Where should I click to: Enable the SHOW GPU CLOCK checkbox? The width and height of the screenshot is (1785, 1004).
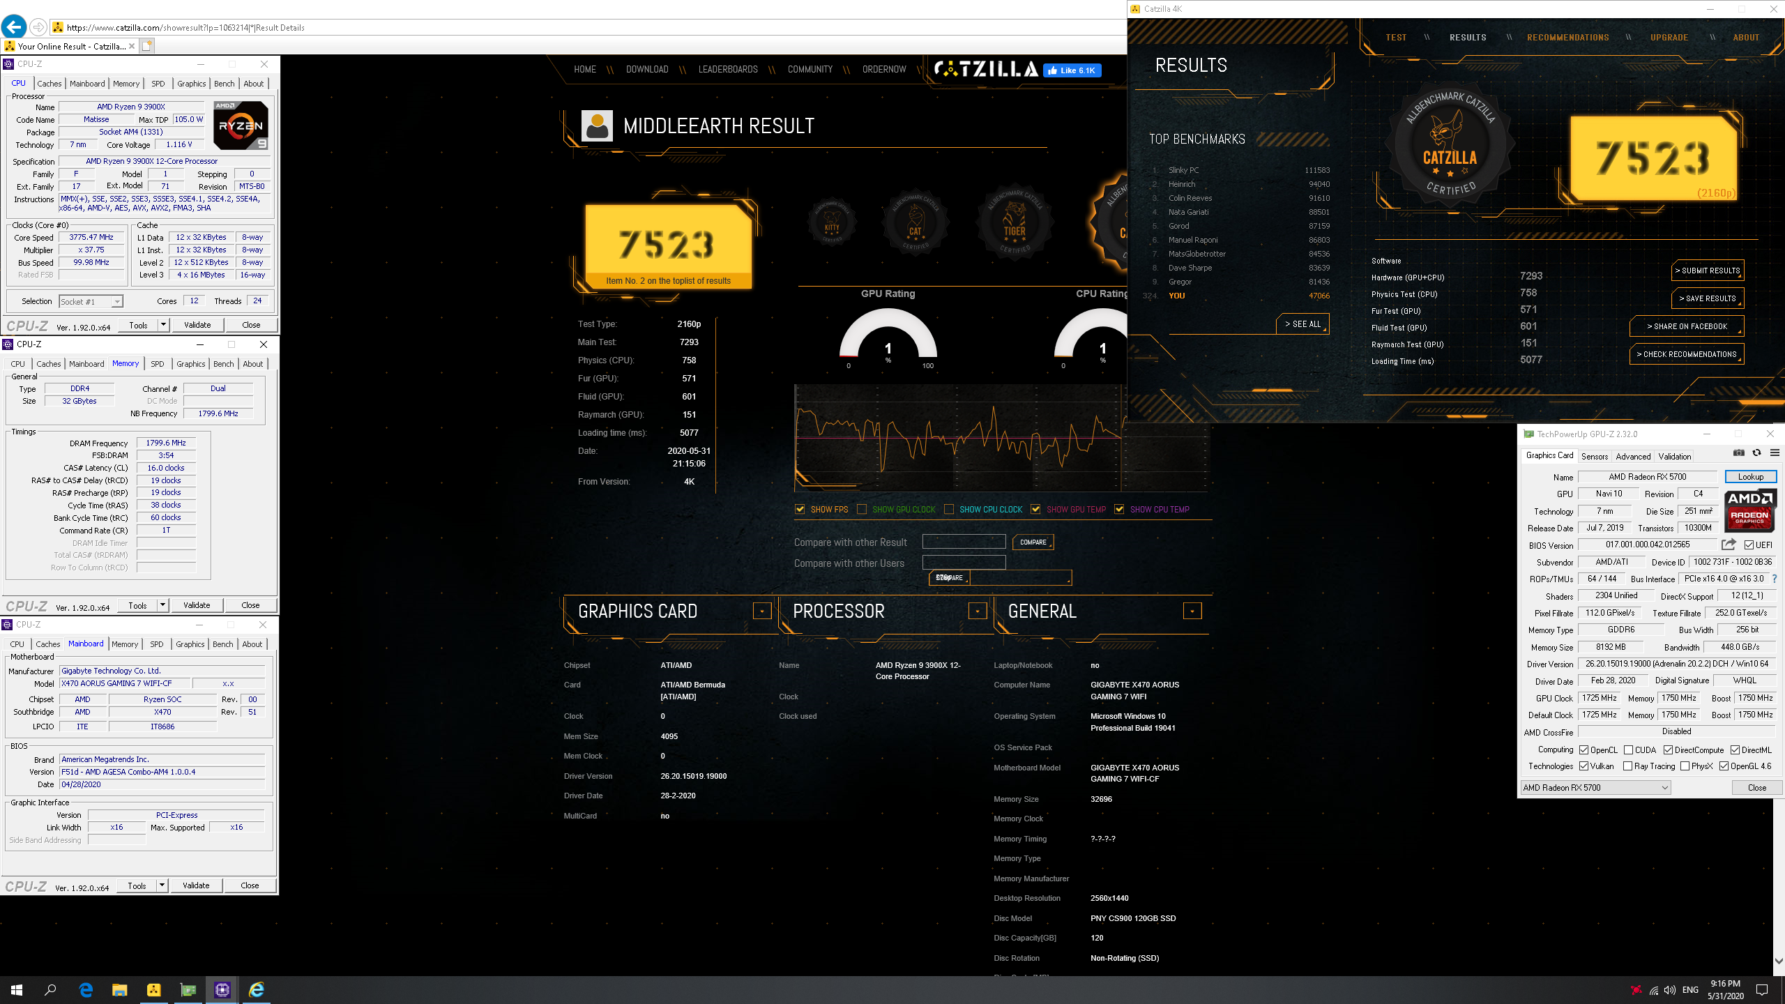coord(862,509)
